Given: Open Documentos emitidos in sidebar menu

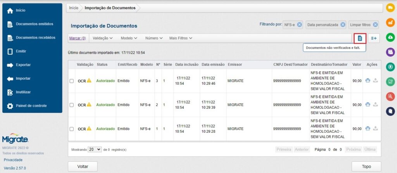Looking at the screenshot, I should tap(34, 24).
